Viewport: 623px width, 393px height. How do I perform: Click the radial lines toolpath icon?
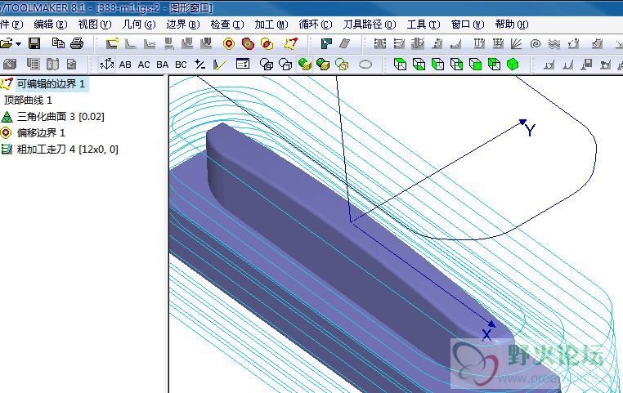[x=516, y=43]
